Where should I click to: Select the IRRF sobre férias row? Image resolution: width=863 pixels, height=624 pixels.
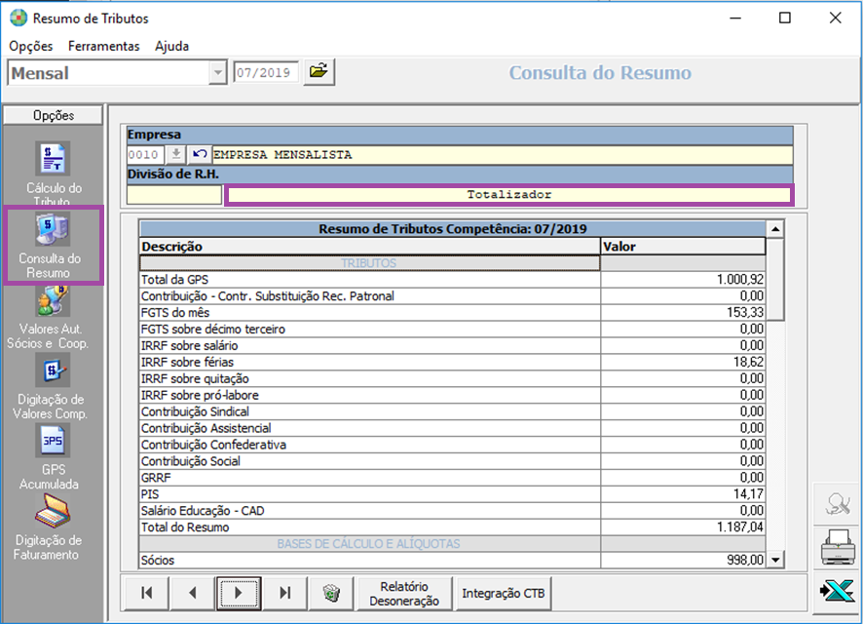click(x=452, y=363)
